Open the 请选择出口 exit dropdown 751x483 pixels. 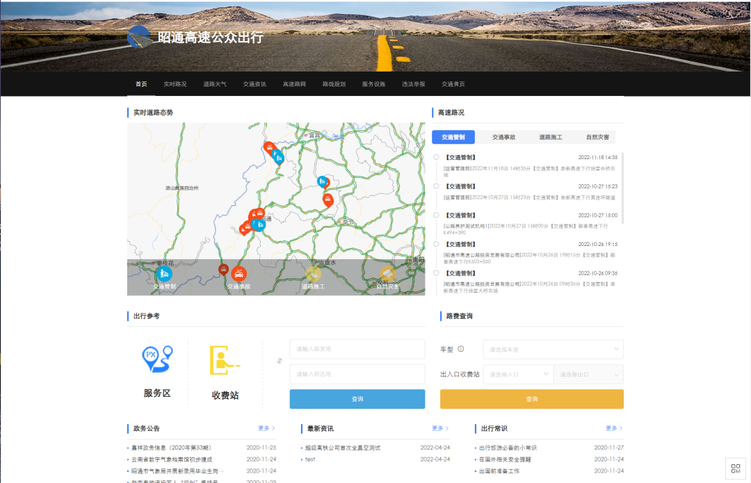coord(588,374)
